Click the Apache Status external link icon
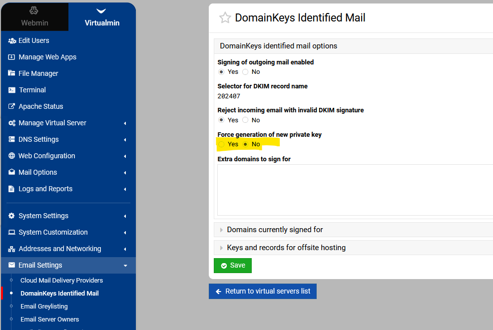This screenshot has height=330, width=493. 12,106
